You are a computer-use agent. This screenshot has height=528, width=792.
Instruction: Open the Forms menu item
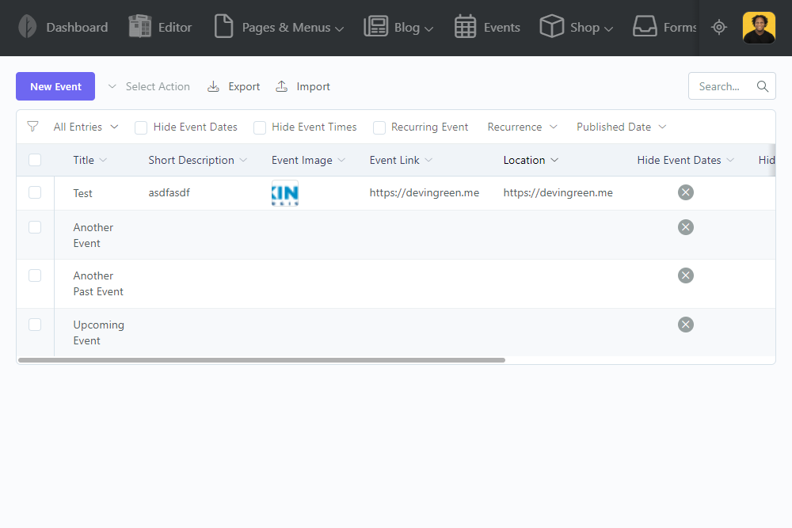(x=680, y=27)
